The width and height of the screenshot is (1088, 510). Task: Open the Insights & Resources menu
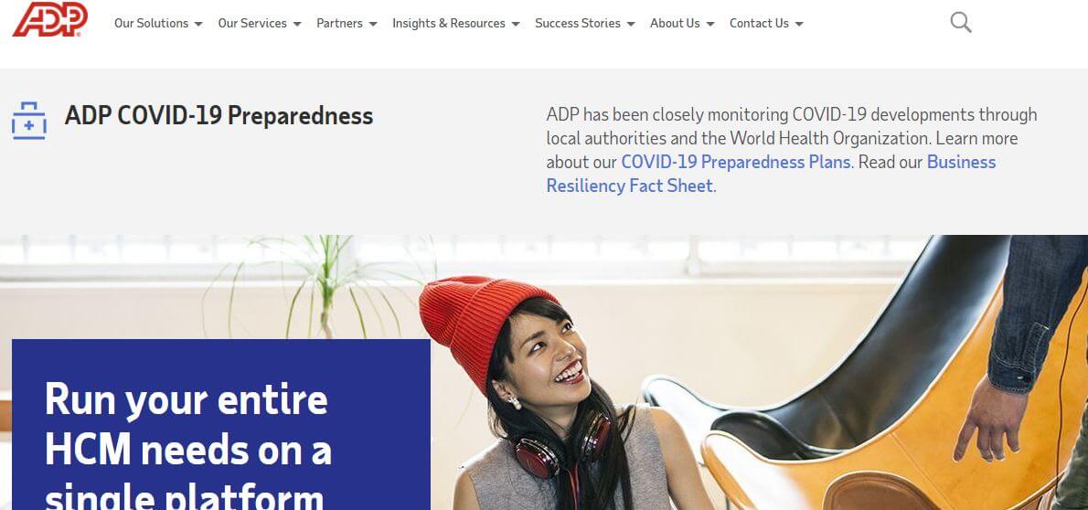coord(449,23)
